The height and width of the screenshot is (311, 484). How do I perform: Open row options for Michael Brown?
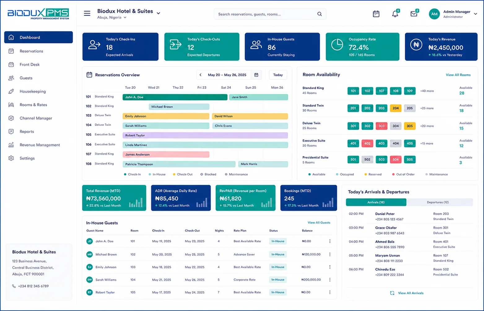329,254
